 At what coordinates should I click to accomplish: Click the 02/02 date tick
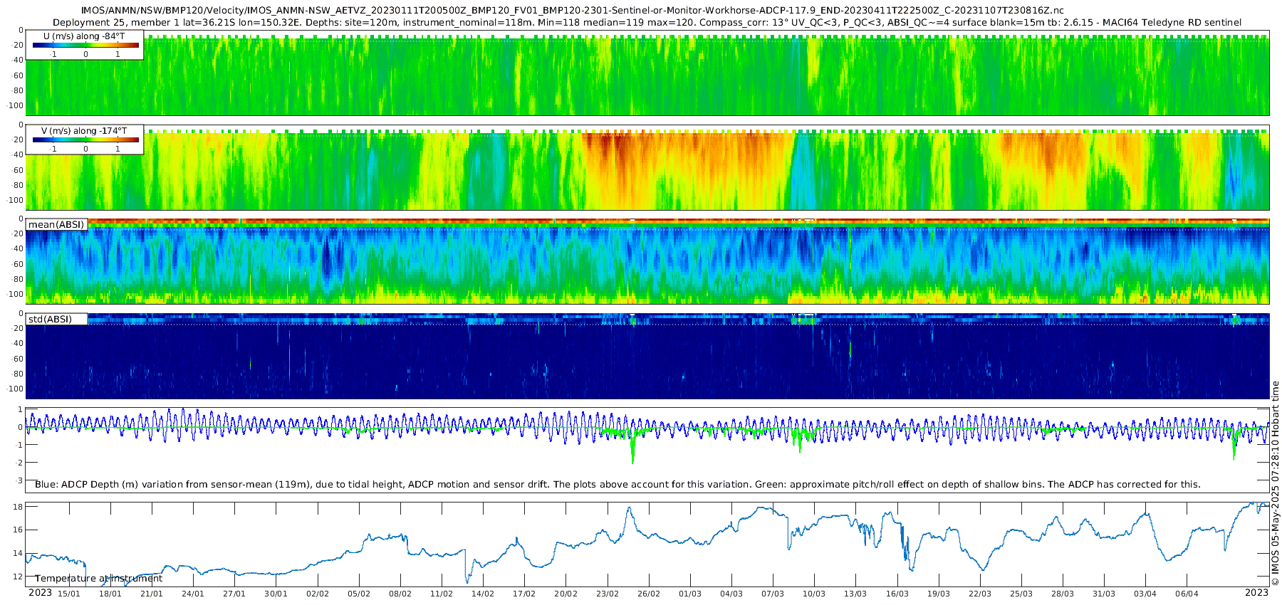318,594
